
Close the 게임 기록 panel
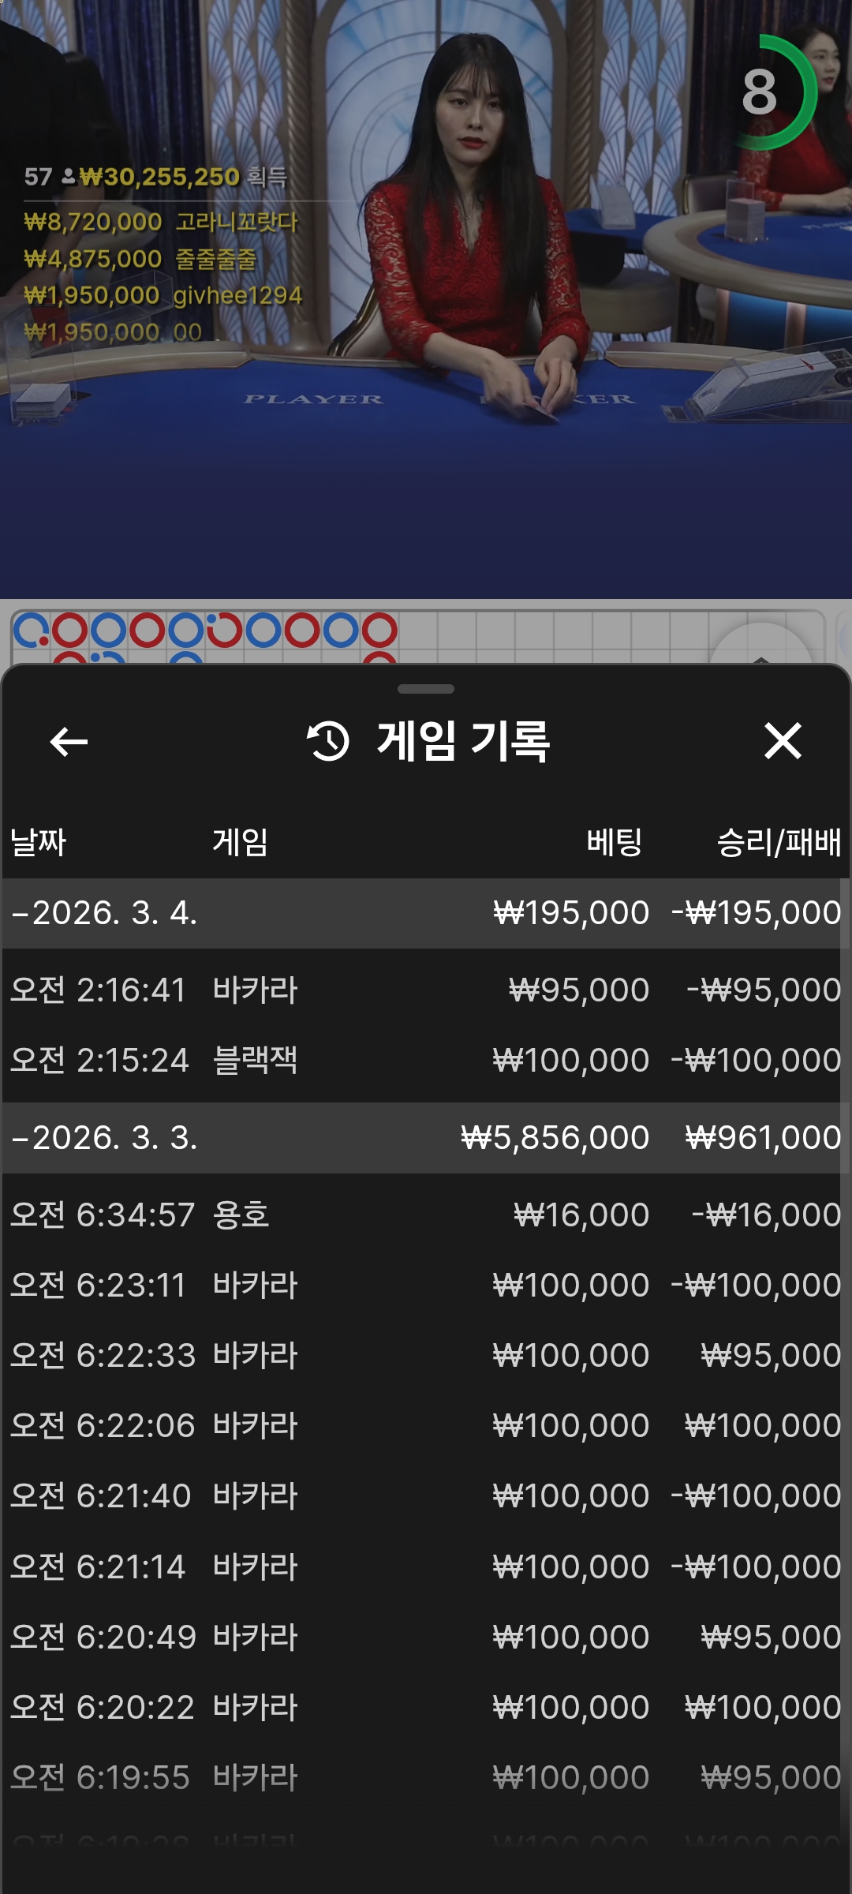pos(783,742)
